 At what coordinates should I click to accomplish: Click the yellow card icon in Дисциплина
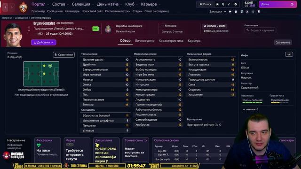coord(97,145)
